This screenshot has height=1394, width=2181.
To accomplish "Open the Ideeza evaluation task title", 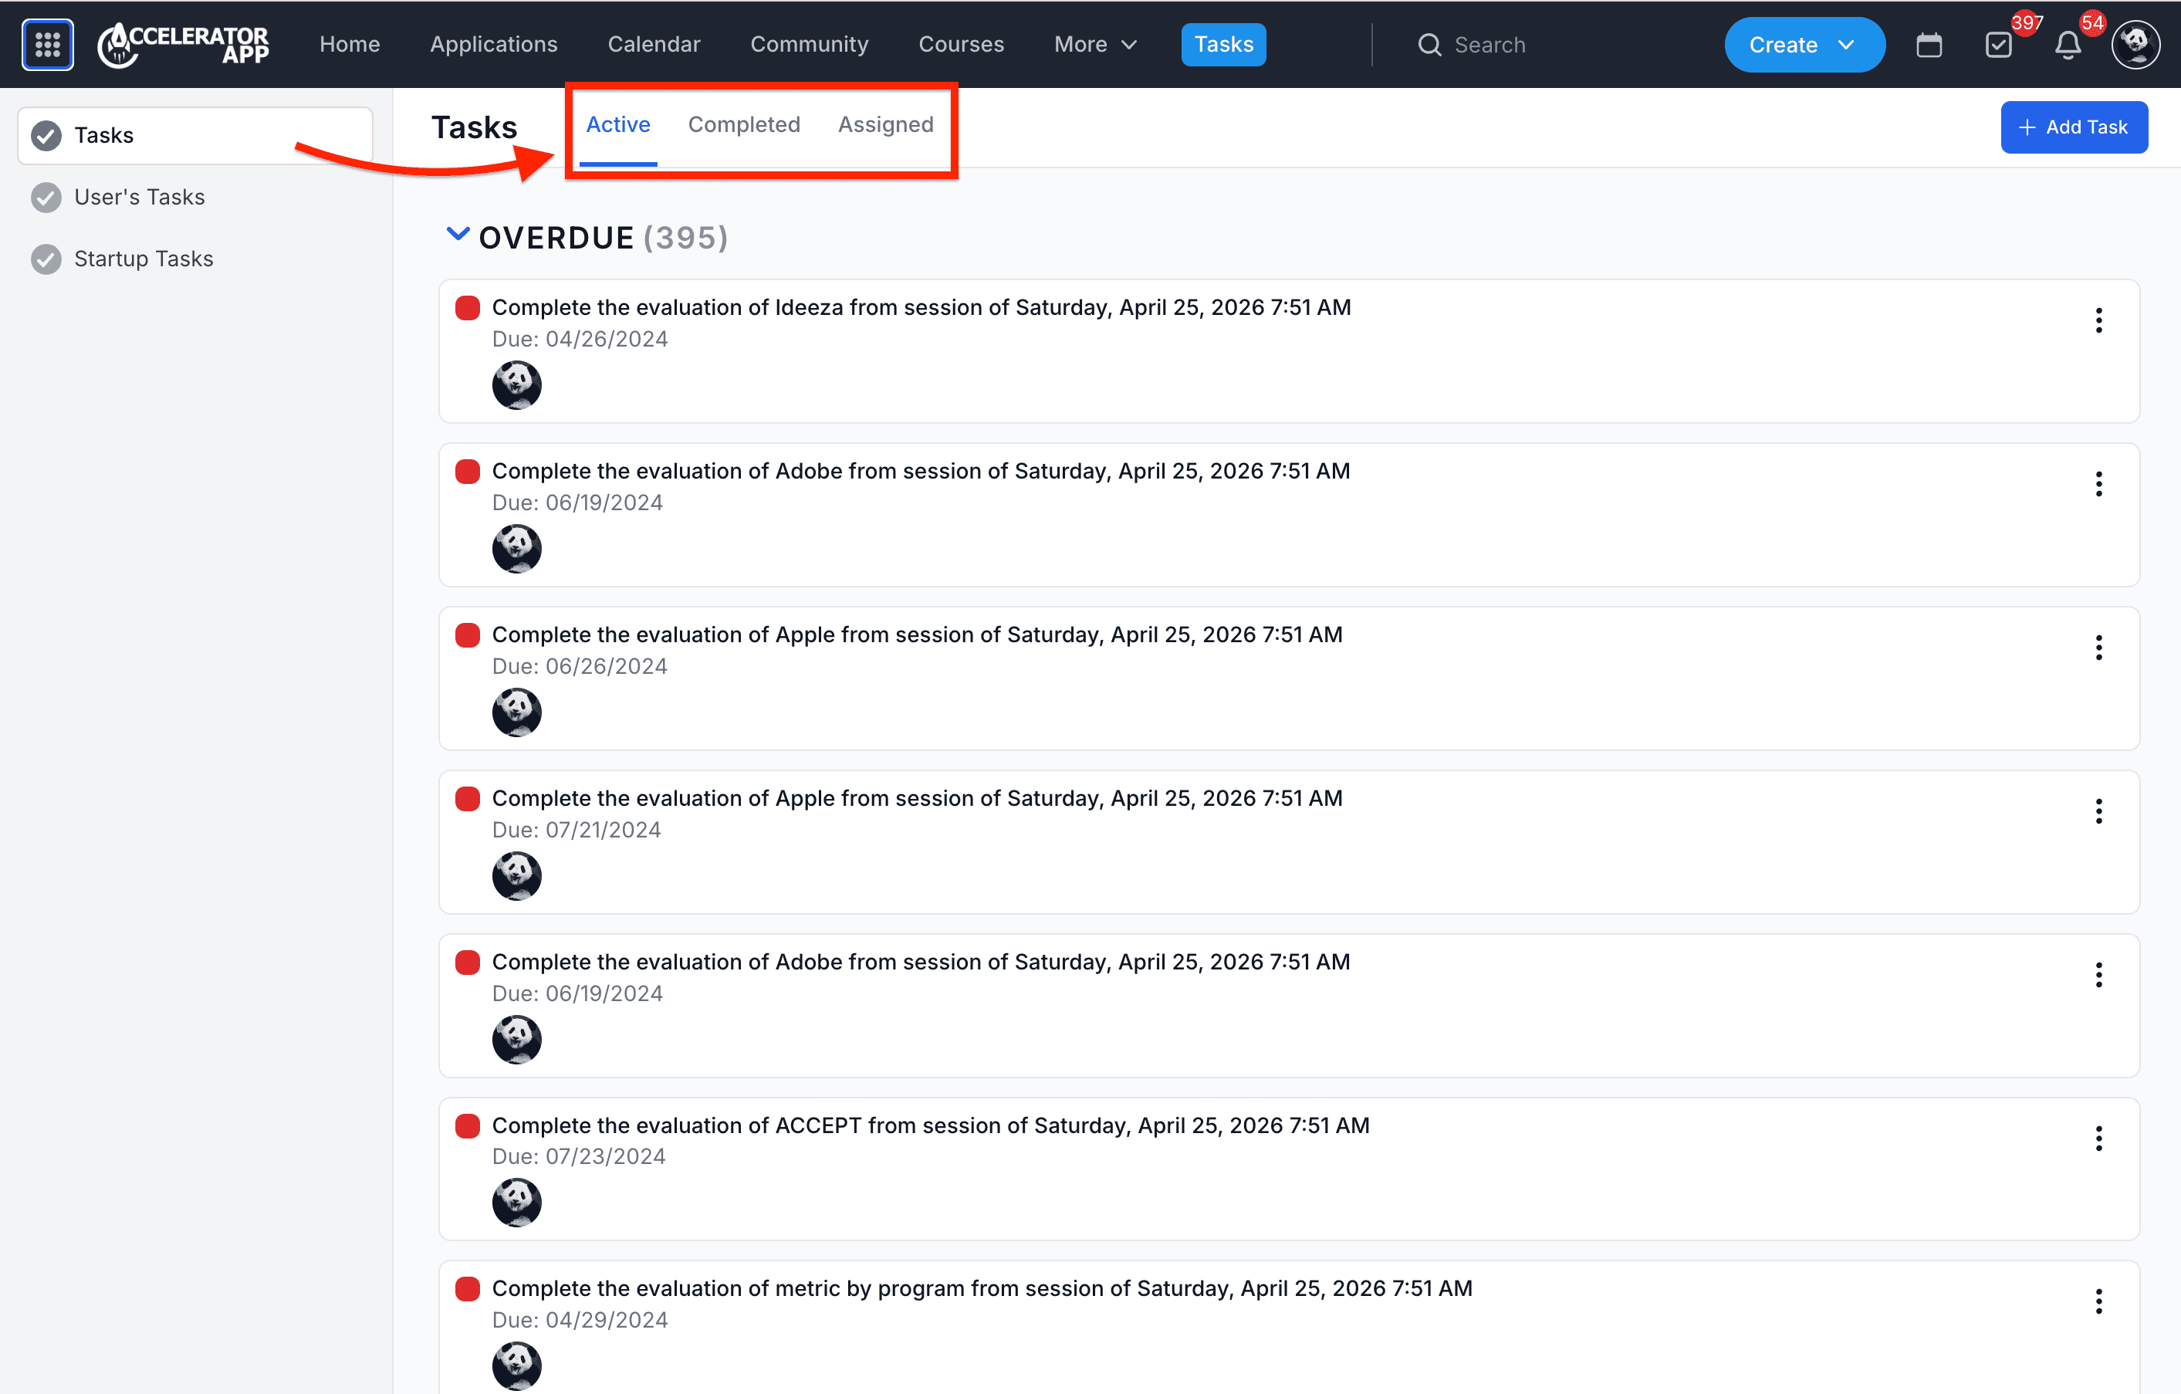I will (x=921, y=308).
